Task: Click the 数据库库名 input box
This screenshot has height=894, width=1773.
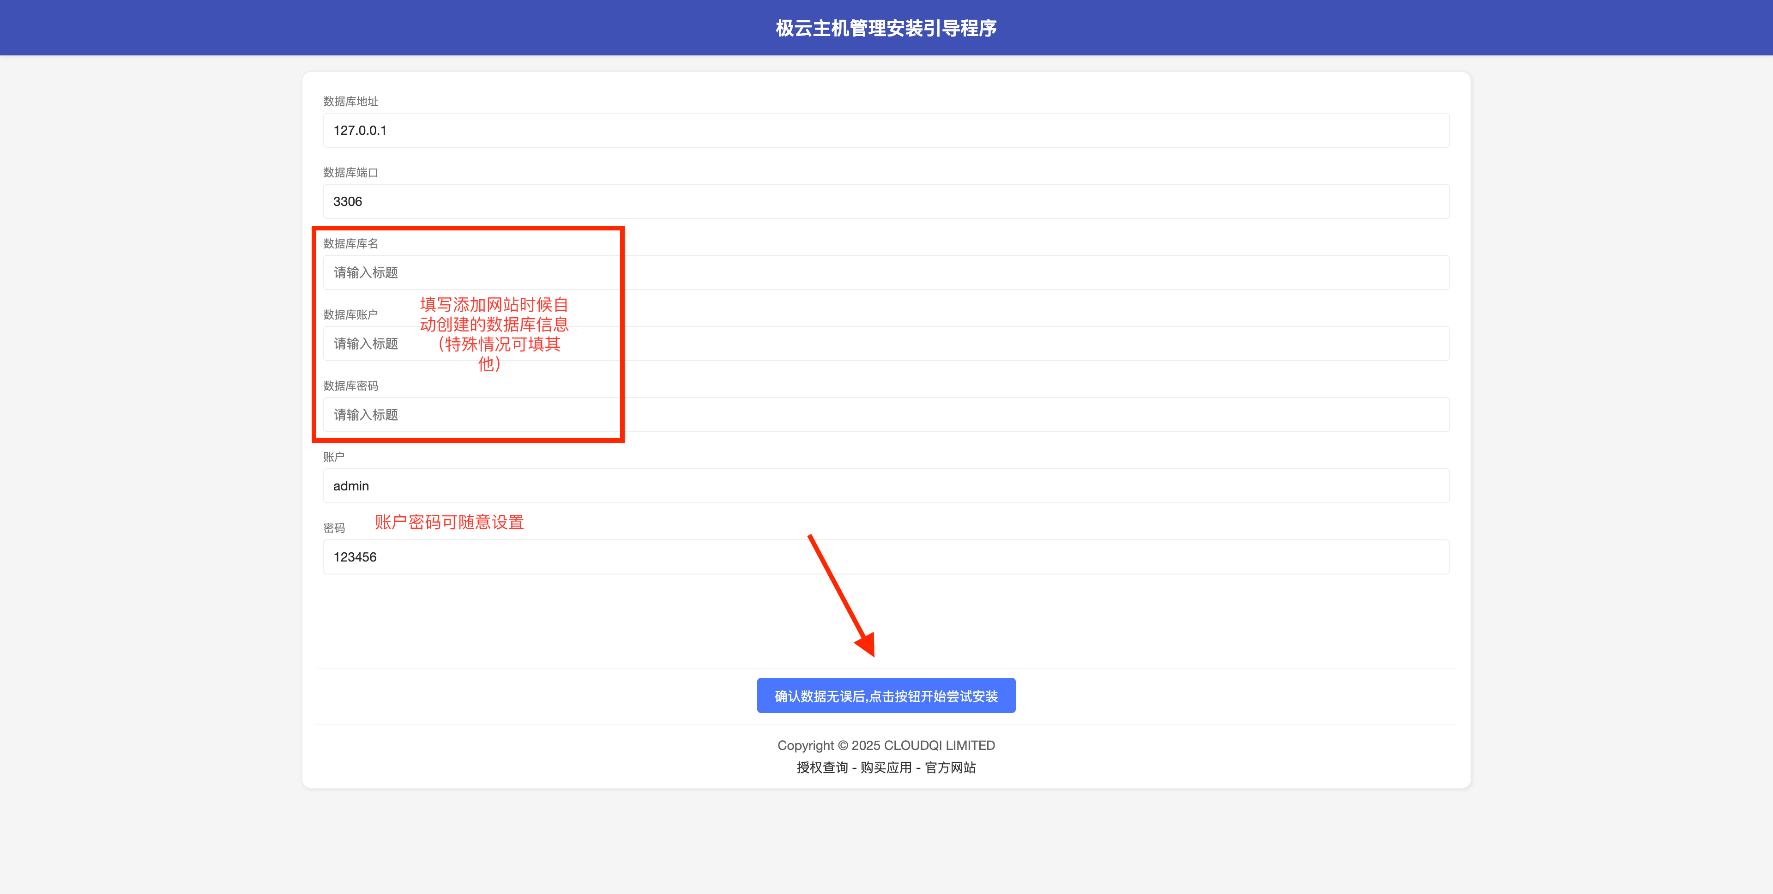Action: click(886, 272)
